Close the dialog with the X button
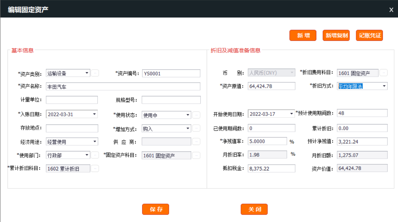Screen dimensions: 398x222 click(391, 10)
